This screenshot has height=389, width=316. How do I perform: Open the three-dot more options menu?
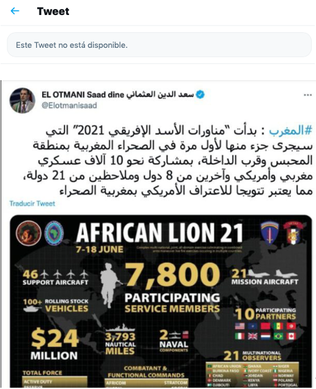(x=307, y=95)
